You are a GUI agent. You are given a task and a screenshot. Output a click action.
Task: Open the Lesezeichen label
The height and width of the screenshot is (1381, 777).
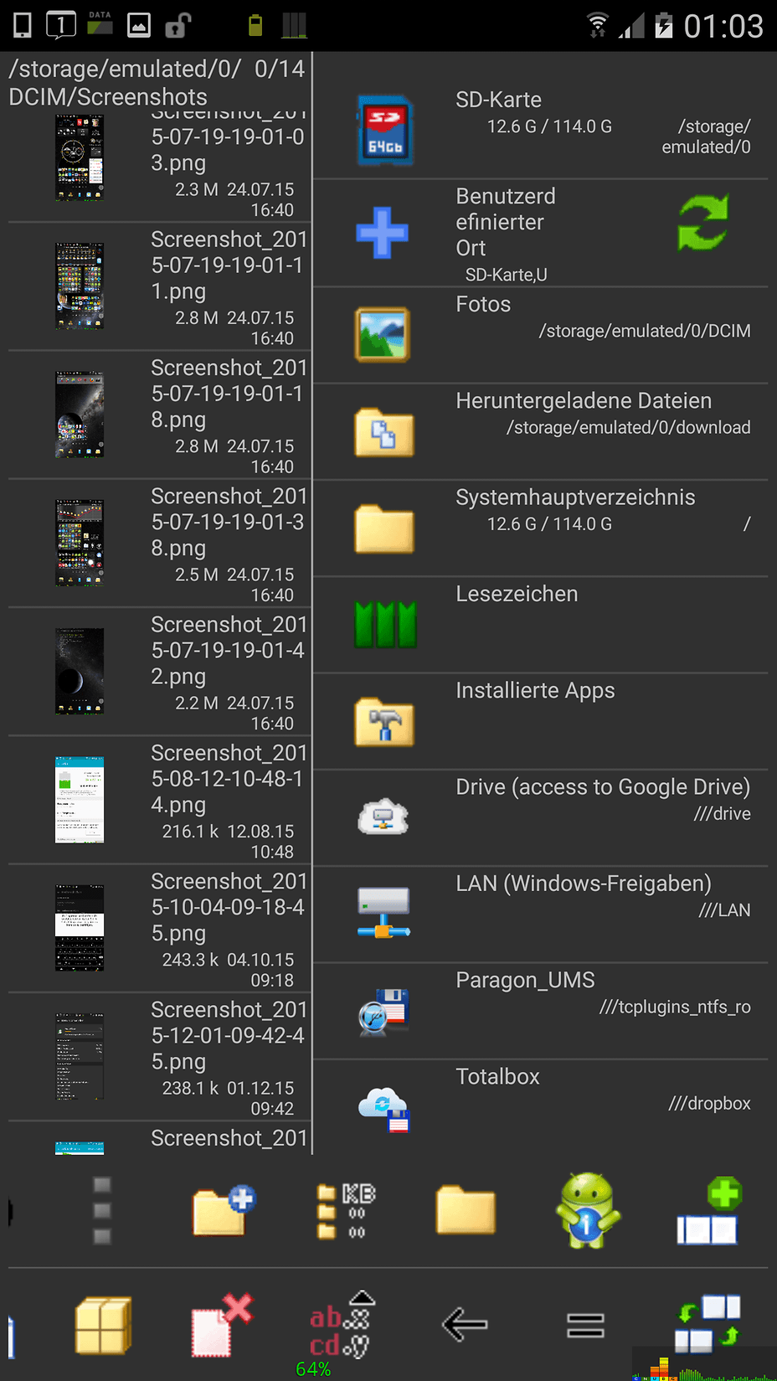(517, 594)
